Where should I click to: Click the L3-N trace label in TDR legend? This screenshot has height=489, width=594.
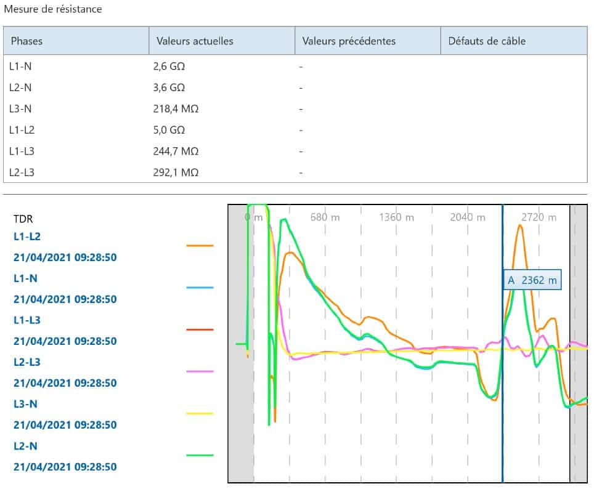[x=25, y=403]
